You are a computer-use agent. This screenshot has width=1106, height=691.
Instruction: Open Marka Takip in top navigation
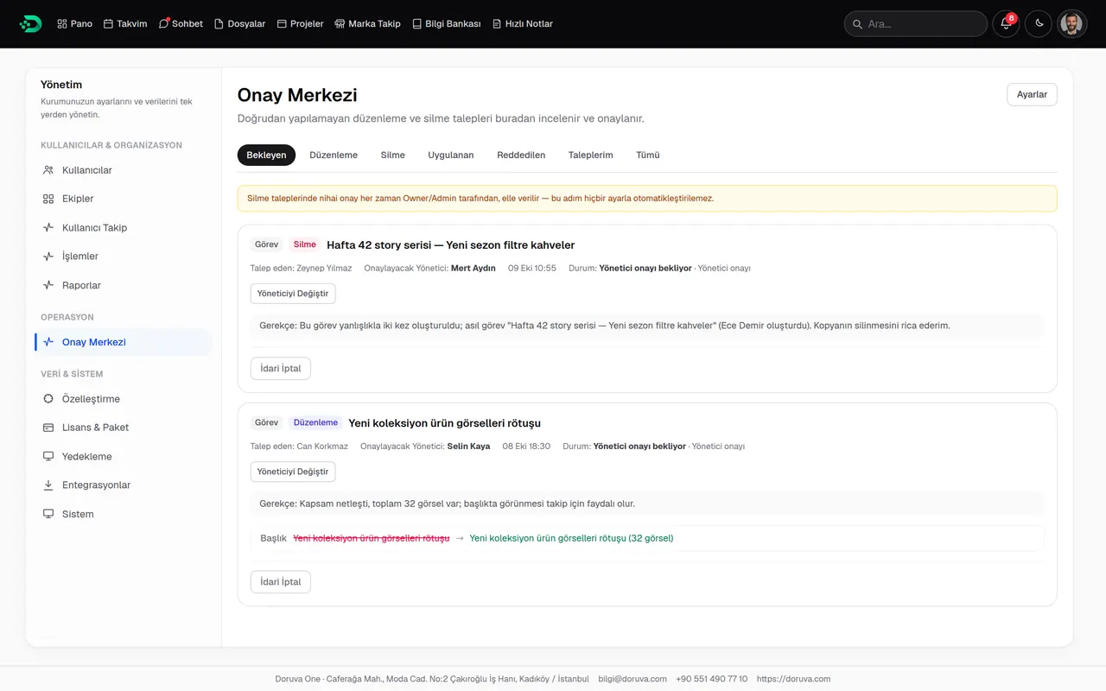click(x=367, y=24)
